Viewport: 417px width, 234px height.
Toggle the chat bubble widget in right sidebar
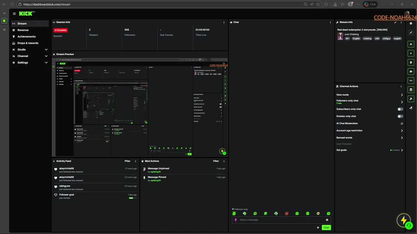pyautogui.click(x=411, y=71)
